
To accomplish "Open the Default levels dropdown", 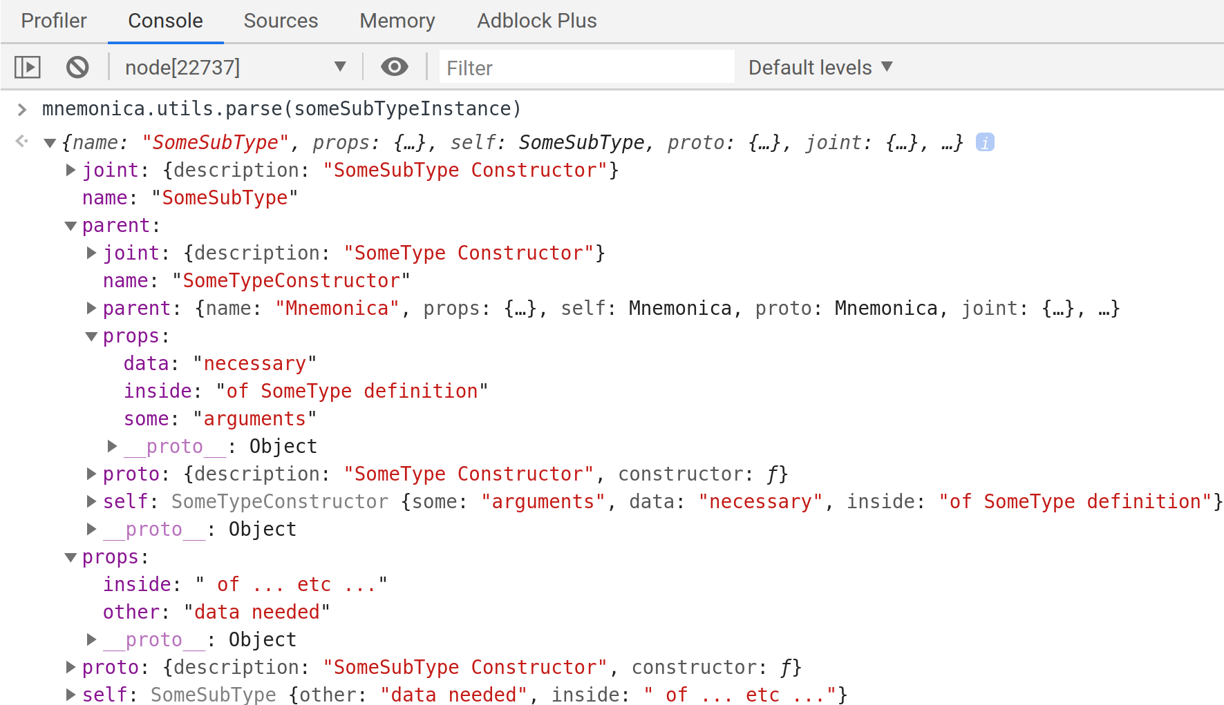I will (x=820, y=67).
